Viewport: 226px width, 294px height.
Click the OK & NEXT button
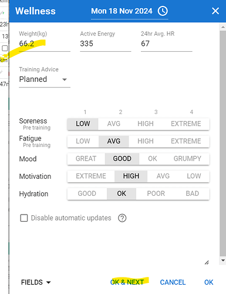pyautogui.click(x=127, y=282)
